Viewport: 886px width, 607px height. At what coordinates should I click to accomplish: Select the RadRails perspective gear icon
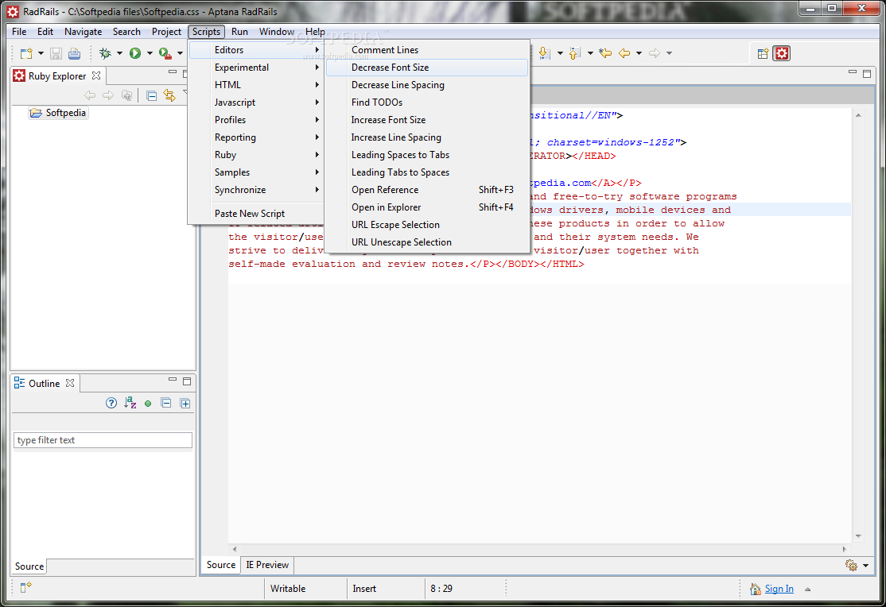coord(782,54)
